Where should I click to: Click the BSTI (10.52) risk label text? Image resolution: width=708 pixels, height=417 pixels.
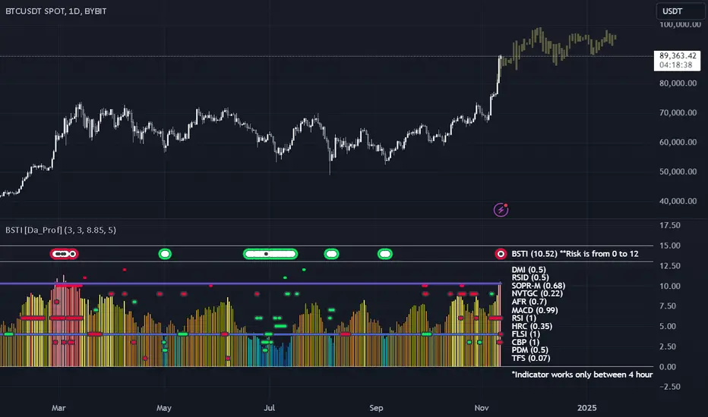coord(575,254)
